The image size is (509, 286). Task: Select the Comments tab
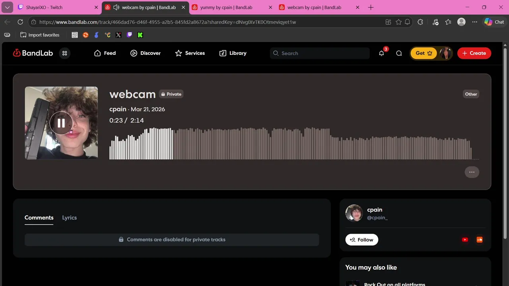tap(39, 218)
